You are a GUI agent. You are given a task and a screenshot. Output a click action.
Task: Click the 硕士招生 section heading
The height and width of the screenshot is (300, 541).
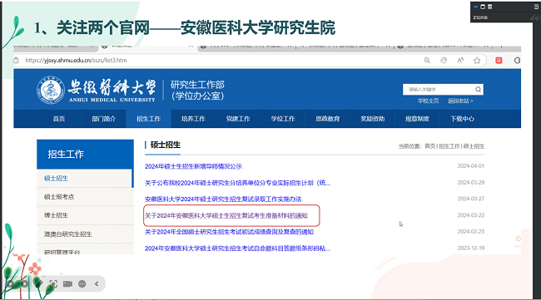point(166,145)
